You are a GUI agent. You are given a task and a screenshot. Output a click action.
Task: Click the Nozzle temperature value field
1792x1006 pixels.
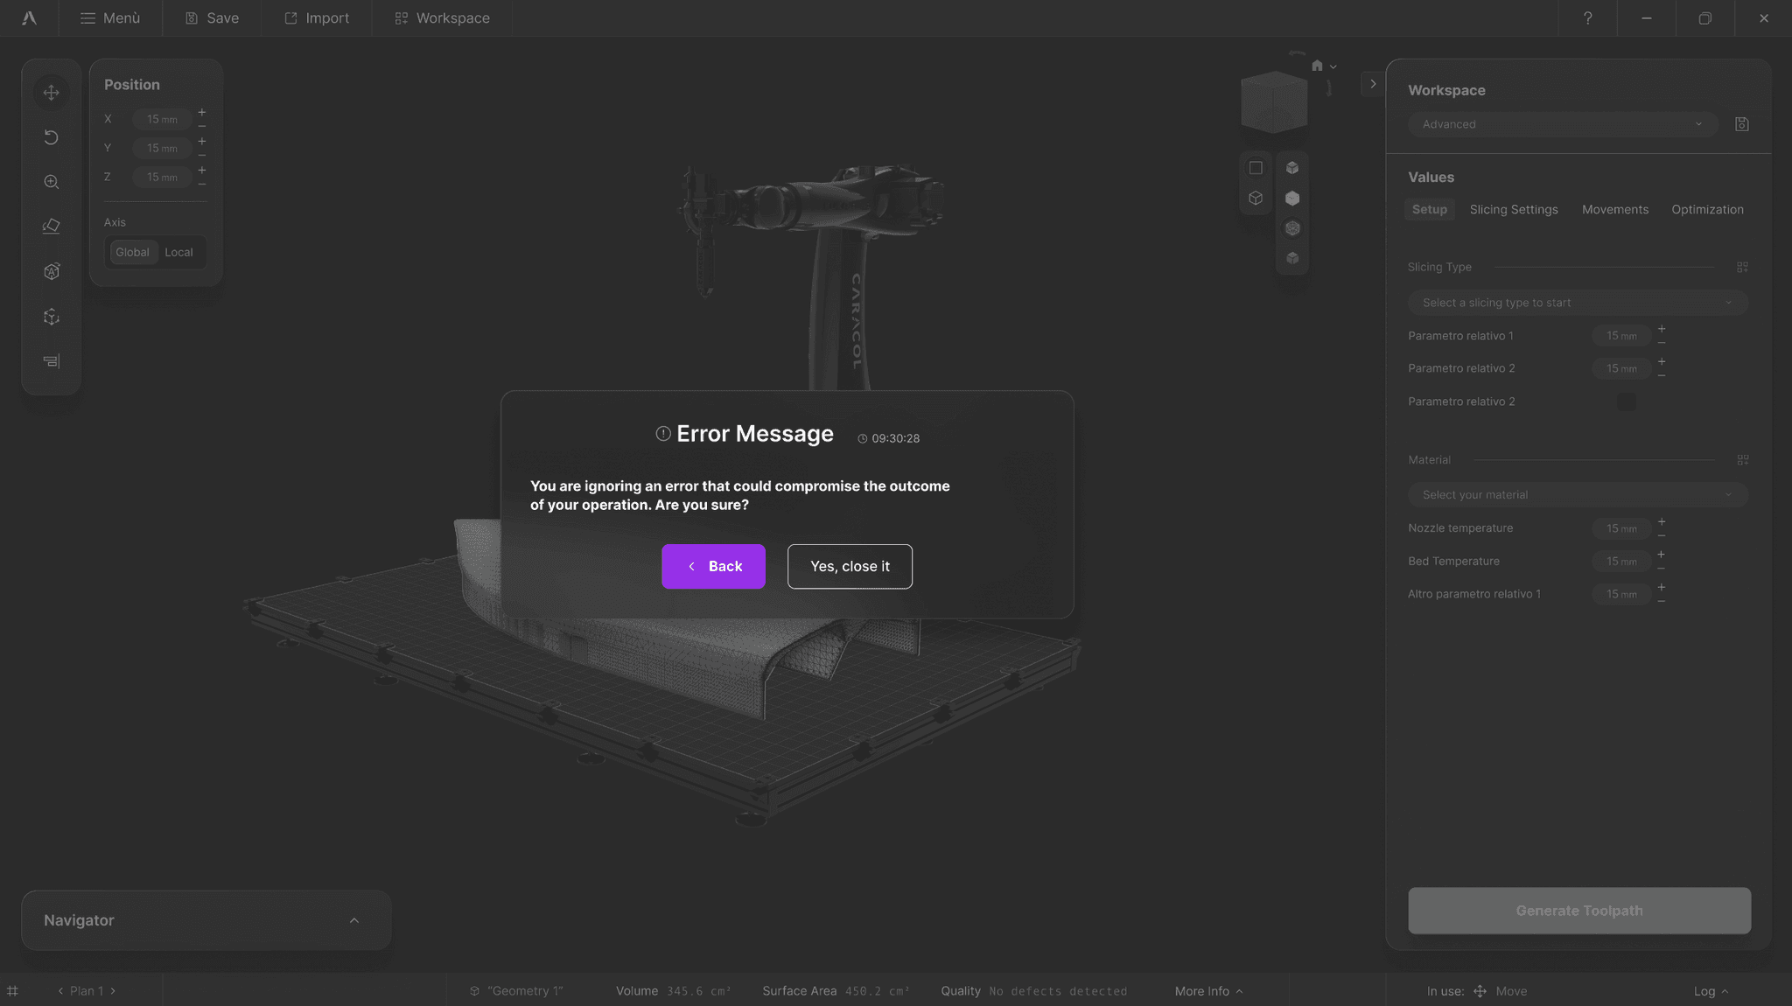click(1620, 528)
